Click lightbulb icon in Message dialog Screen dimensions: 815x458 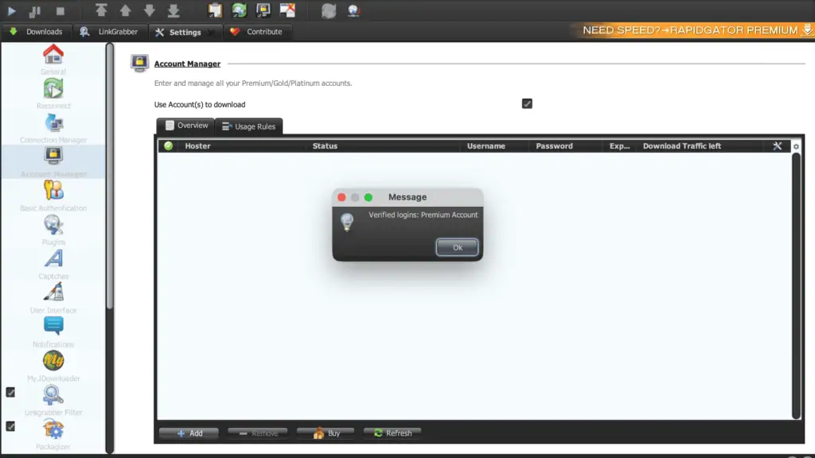(347, 222)
